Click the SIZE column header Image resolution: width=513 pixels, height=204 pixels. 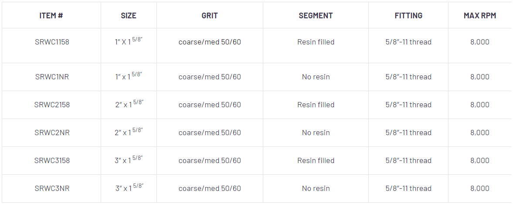129,16
